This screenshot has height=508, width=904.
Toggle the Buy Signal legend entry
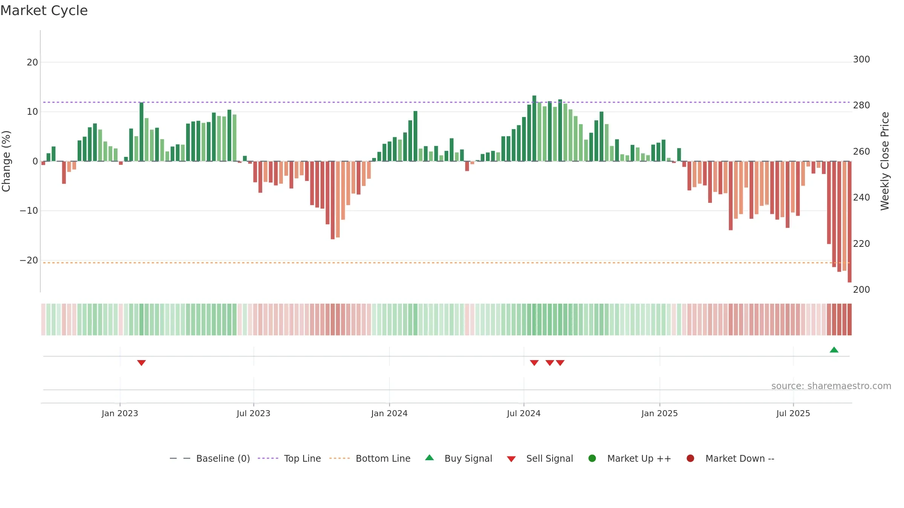coord(458,458)
